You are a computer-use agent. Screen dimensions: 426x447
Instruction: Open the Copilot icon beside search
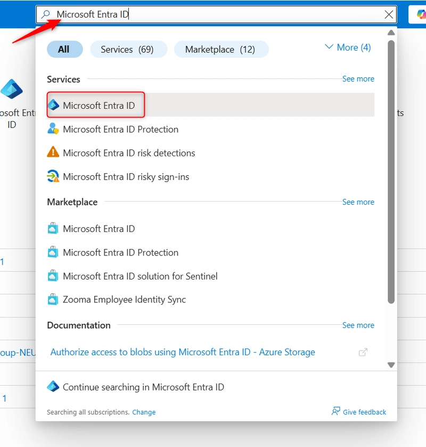[x=421, y=14]
